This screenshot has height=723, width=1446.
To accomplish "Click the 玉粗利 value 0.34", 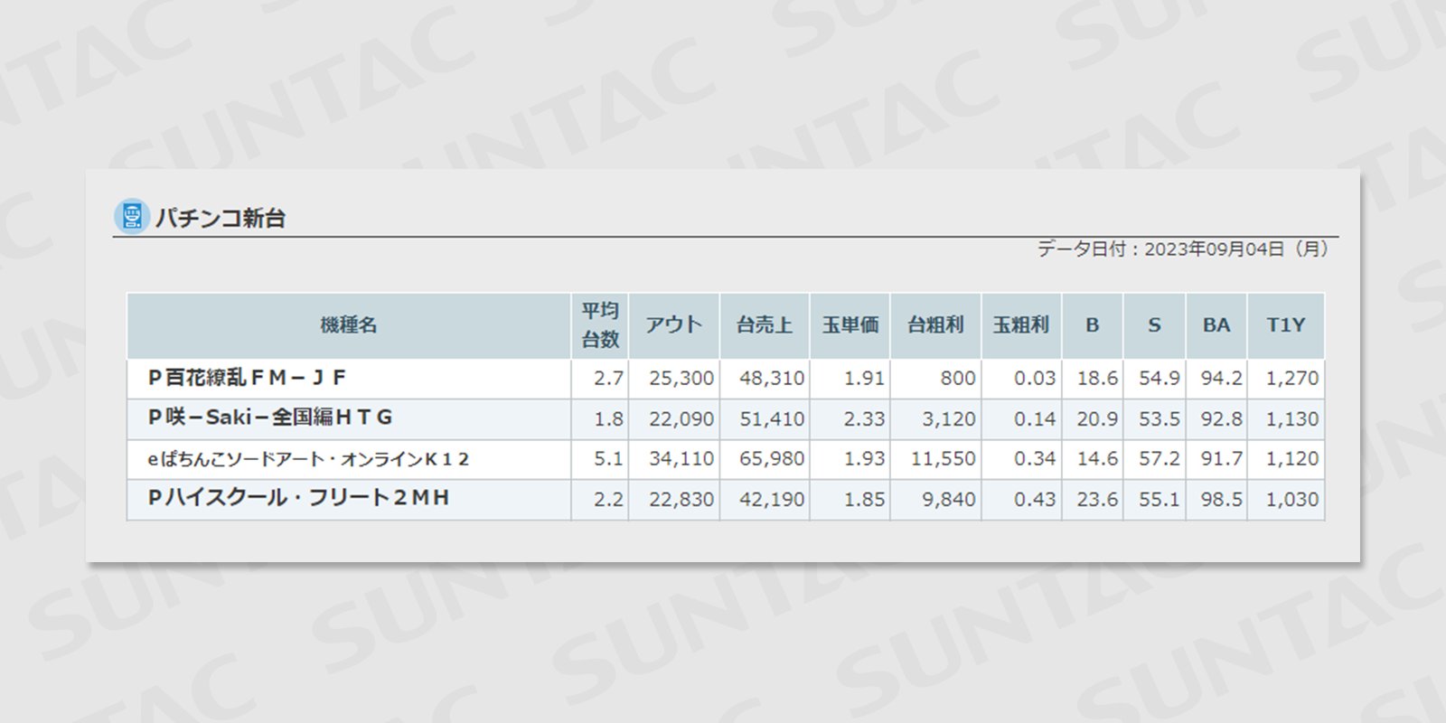I will click(1035, 459).
